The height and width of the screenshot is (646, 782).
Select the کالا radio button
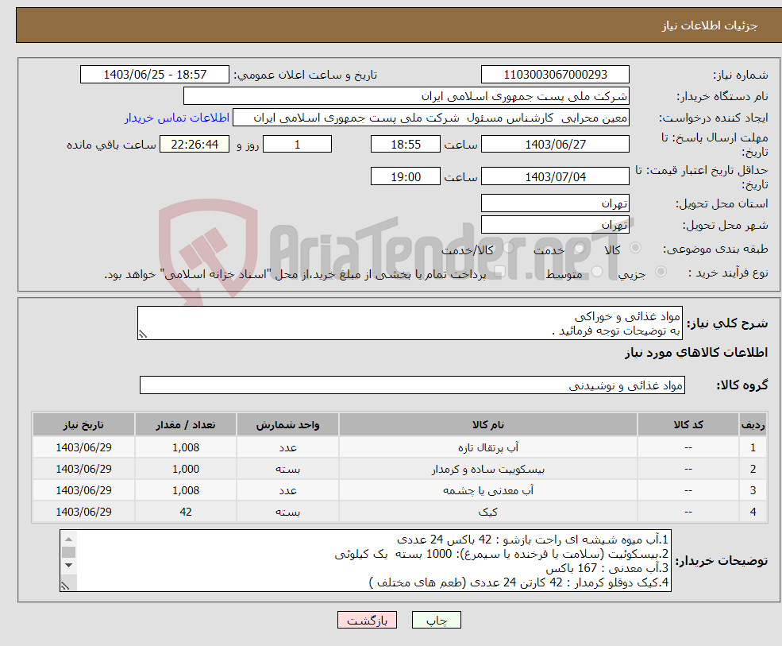pos(635,248)
